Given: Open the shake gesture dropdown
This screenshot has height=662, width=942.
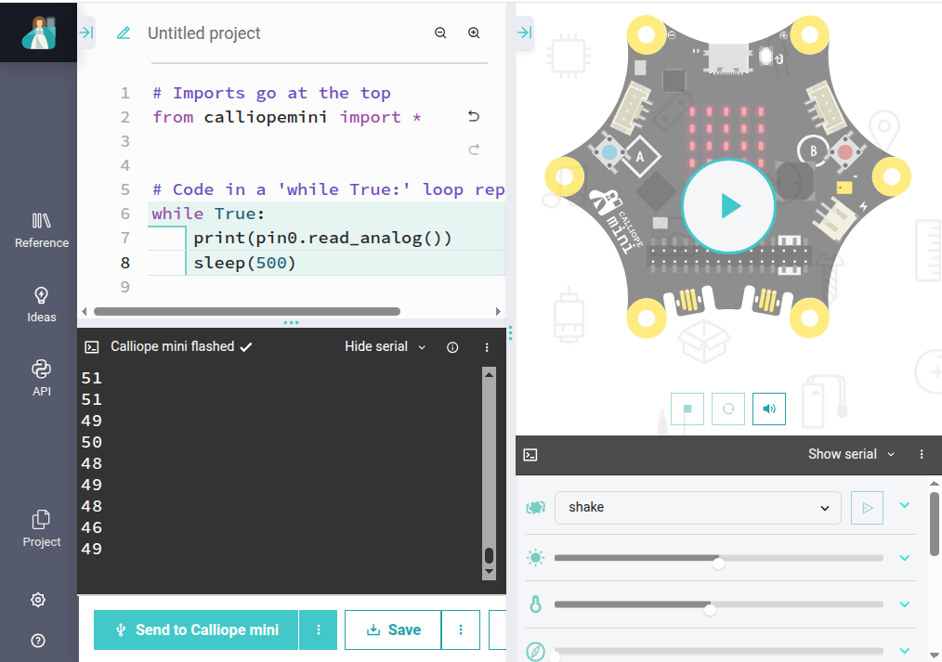Looking at the screenshot, I should 698,508.
